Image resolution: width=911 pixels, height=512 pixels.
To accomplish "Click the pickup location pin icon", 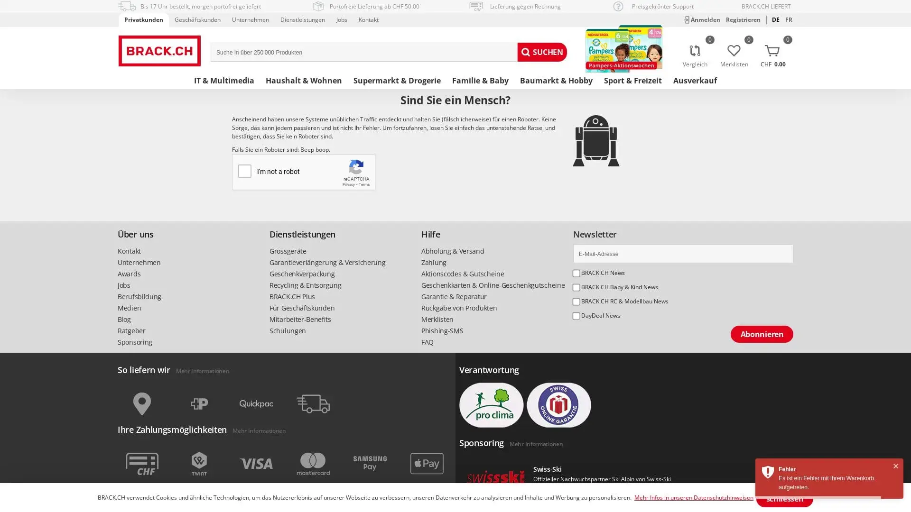I will [142, 404].
